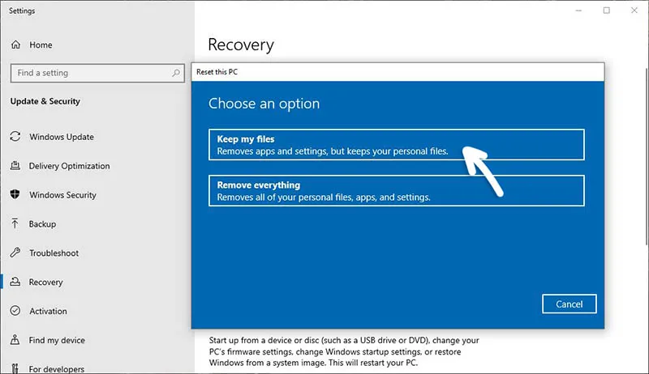Type in the Find a setting box
Viewport: 649px width, 374px height.
[x=89, y=73]
